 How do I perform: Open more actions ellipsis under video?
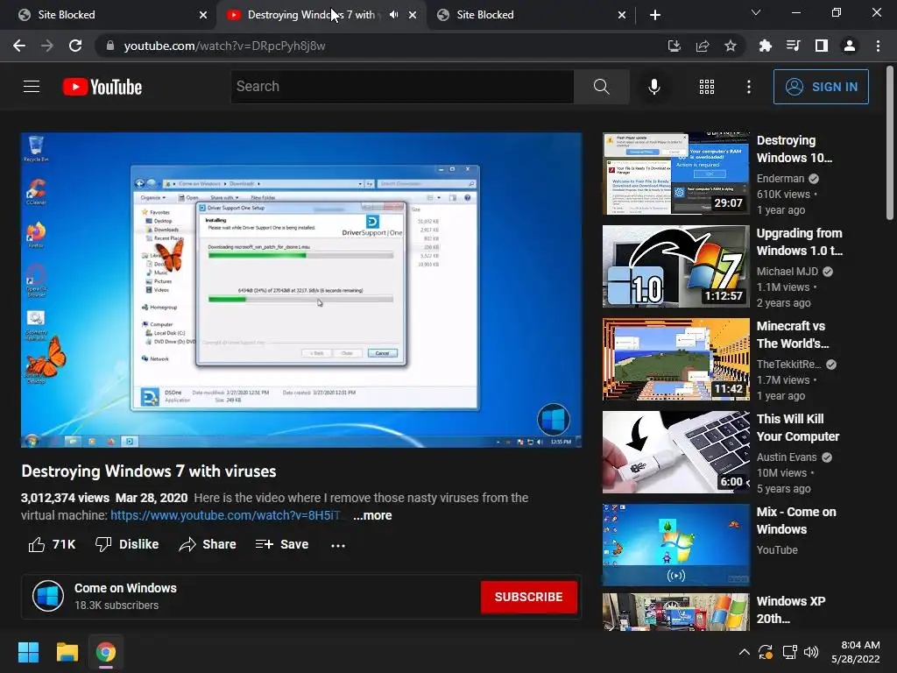click(x=338, y=545)
